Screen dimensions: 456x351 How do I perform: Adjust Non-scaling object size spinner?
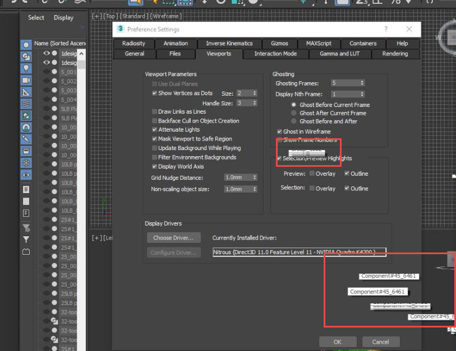coord(255,189)
